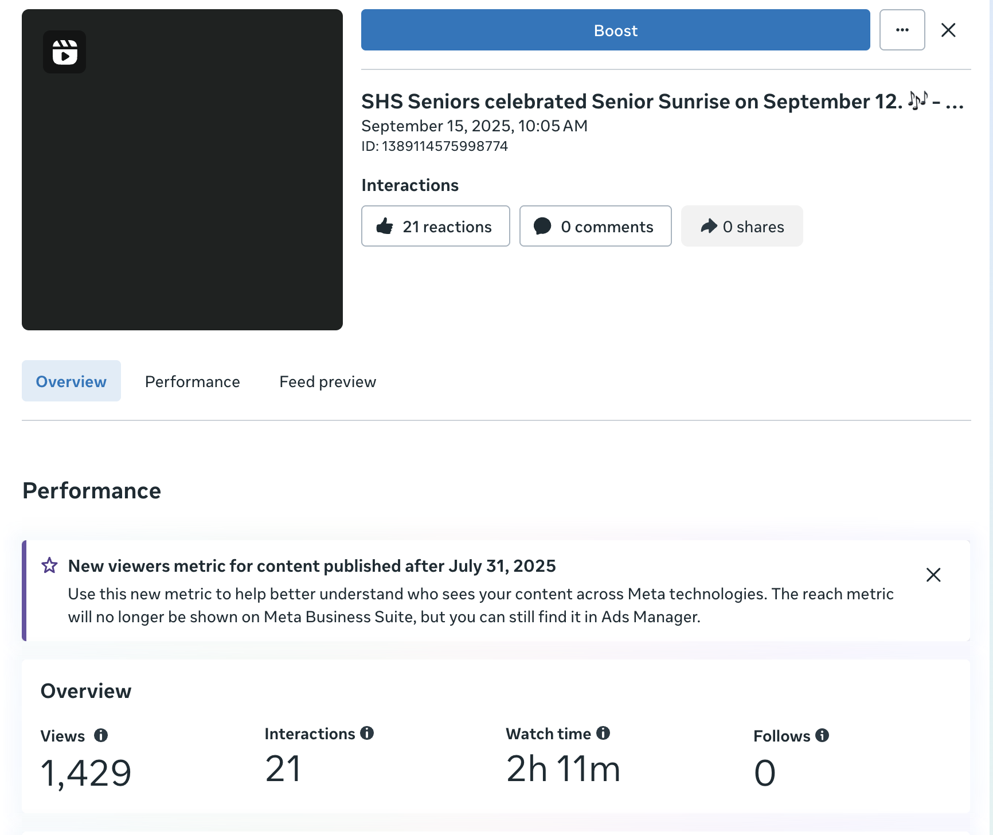993x835 pixels.
Task: Click the Reels icon on the video thumbnail
Action: (65, 52)
